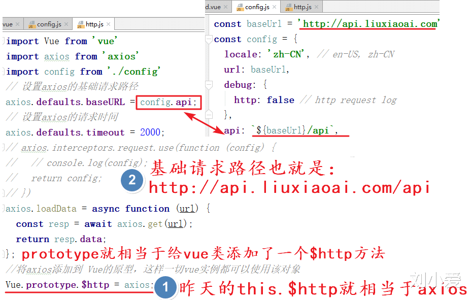The width and height of the screenshot is (470, 300).
Task: Click the underlined url parameter in the loadData function
Action: point(187,208)
